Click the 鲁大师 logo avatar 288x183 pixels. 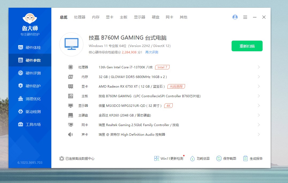30,18
